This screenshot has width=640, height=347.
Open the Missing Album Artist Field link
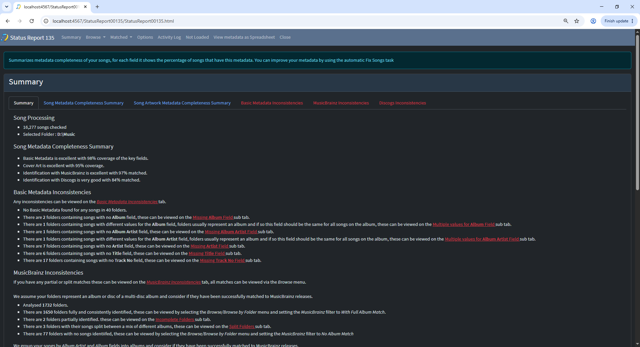231,232
